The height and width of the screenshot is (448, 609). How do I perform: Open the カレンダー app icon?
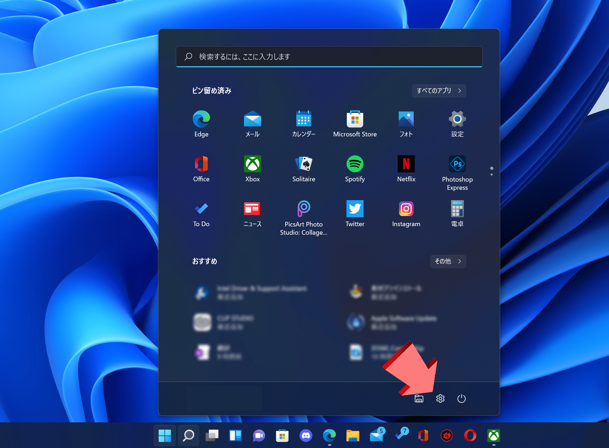pyautogui.click(x=304, y=124)
